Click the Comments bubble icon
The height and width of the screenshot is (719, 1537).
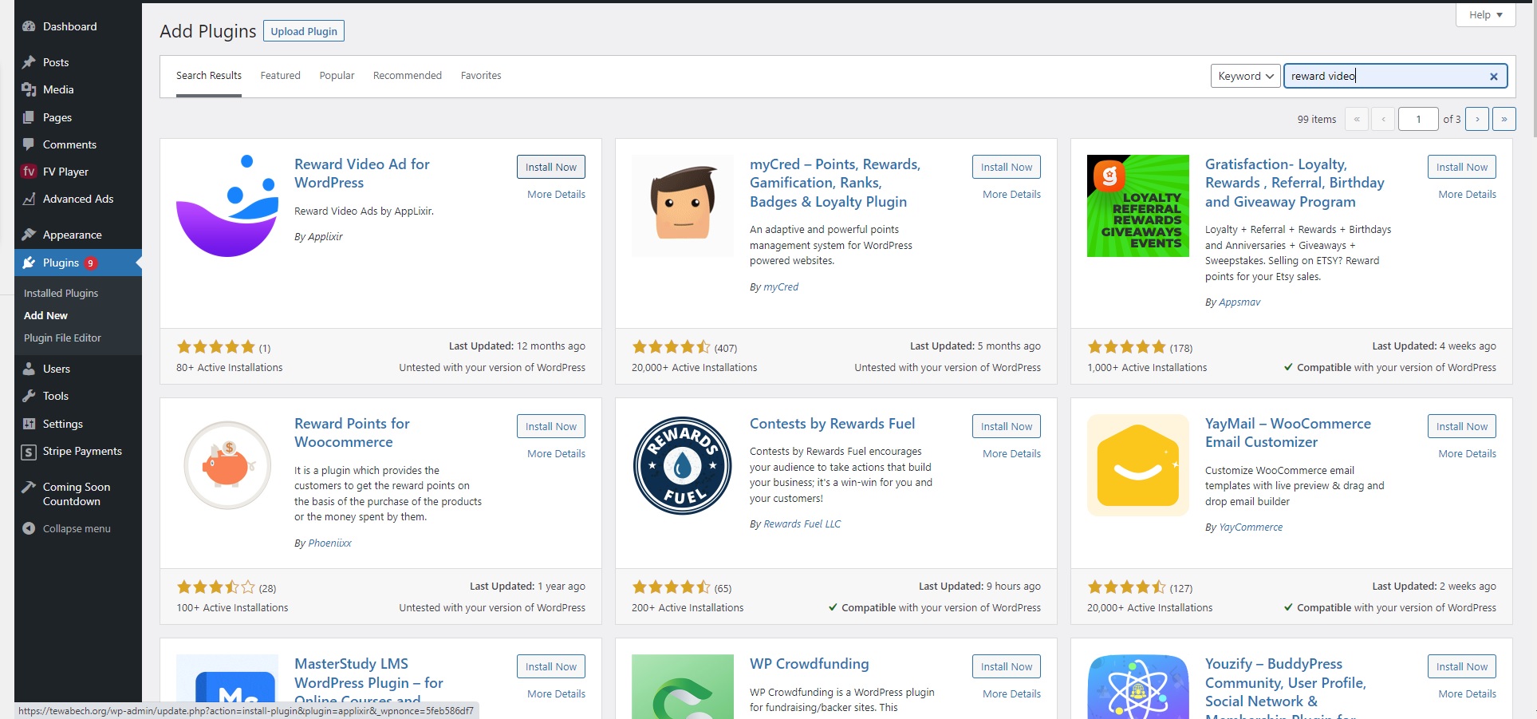tap(29, 144)
